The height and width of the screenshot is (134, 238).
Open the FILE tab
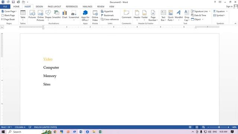coord(5,7)
